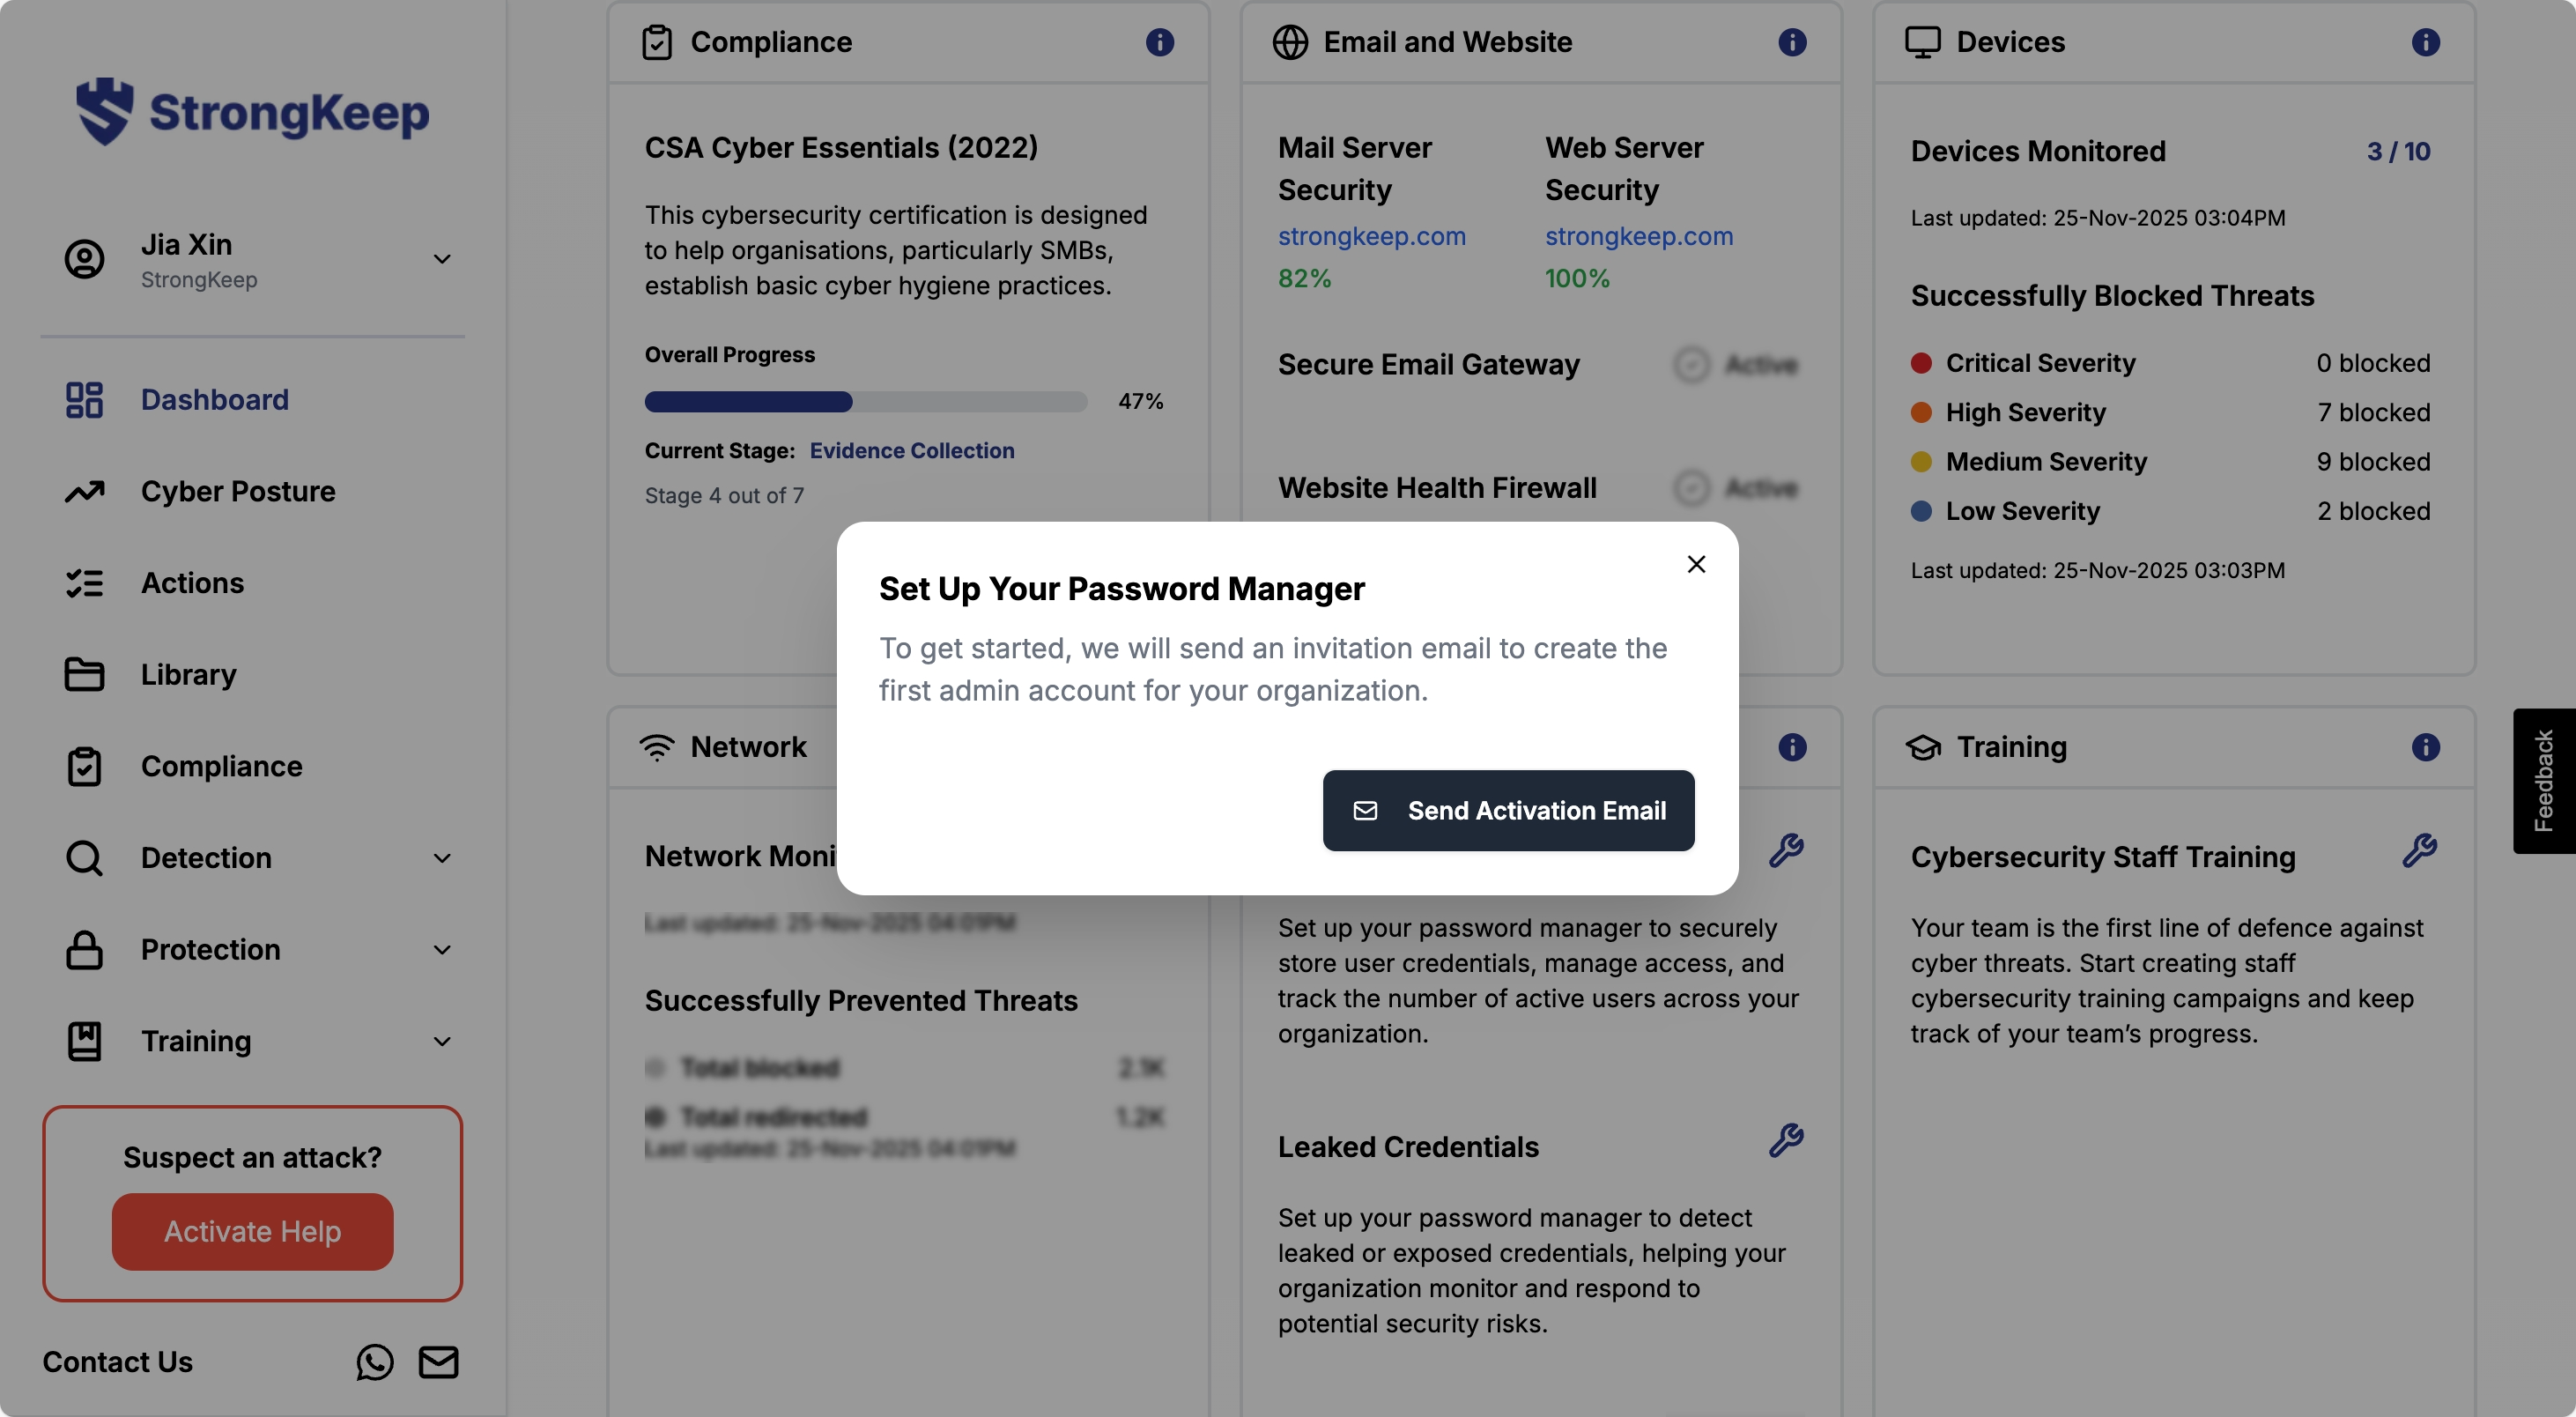Click the Leaked Credentials wrench icon
The height and width of the screenshot is (1417, 2576).
1786,1140
